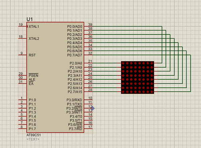Click the P1.5 pin label
The height and width of the screenshot is (148, 201).
[x=32, y=121]
